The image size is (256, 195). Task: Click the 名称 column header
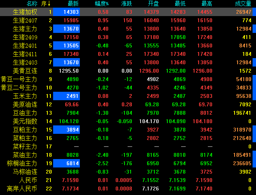(32, 4)
